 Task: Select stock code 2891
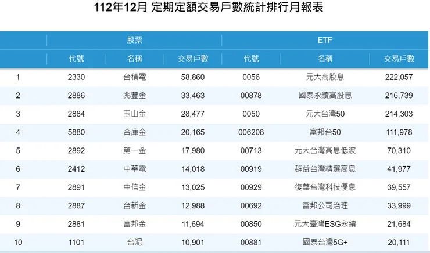pyautogui.click(x=76, y=187)
